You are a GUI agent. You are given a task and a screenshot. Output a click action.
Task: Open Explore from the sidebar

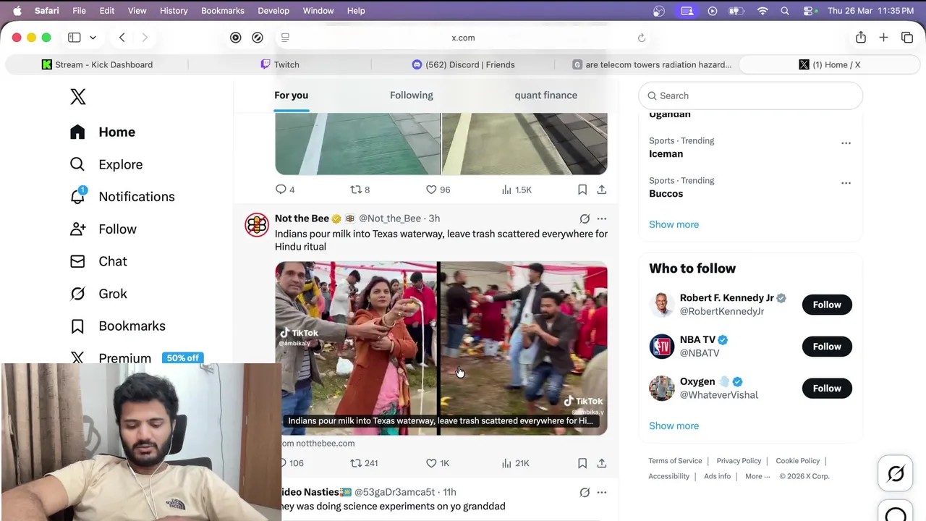[106, 164]
